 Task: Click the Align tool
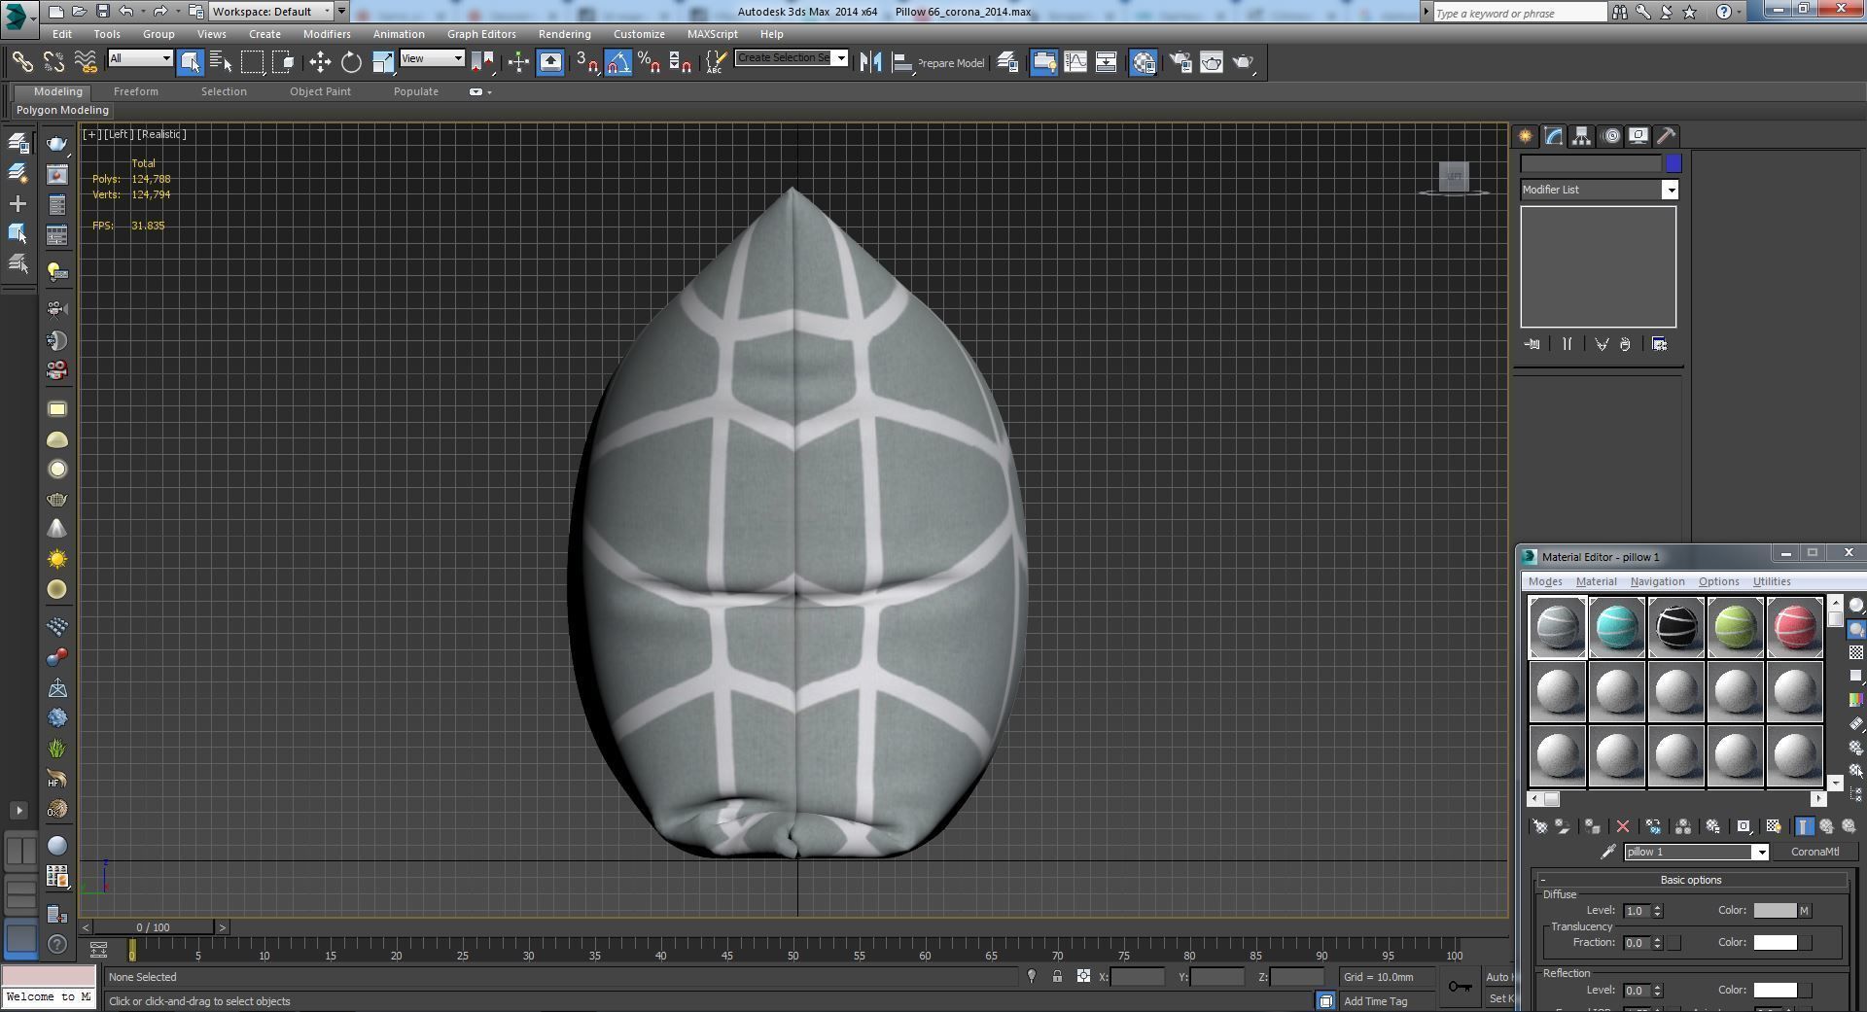[x=902, y=62]
